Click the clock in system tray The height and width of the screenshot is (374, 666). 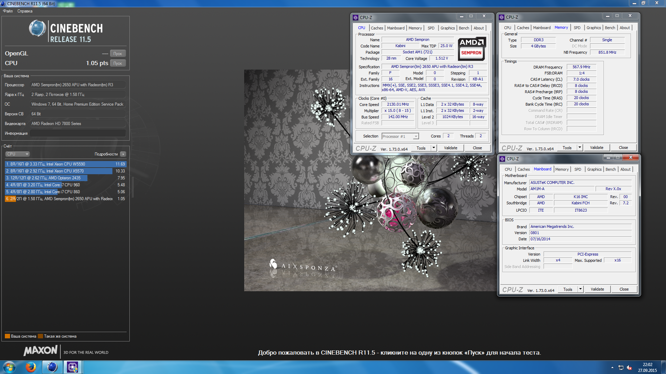(648, 367)
